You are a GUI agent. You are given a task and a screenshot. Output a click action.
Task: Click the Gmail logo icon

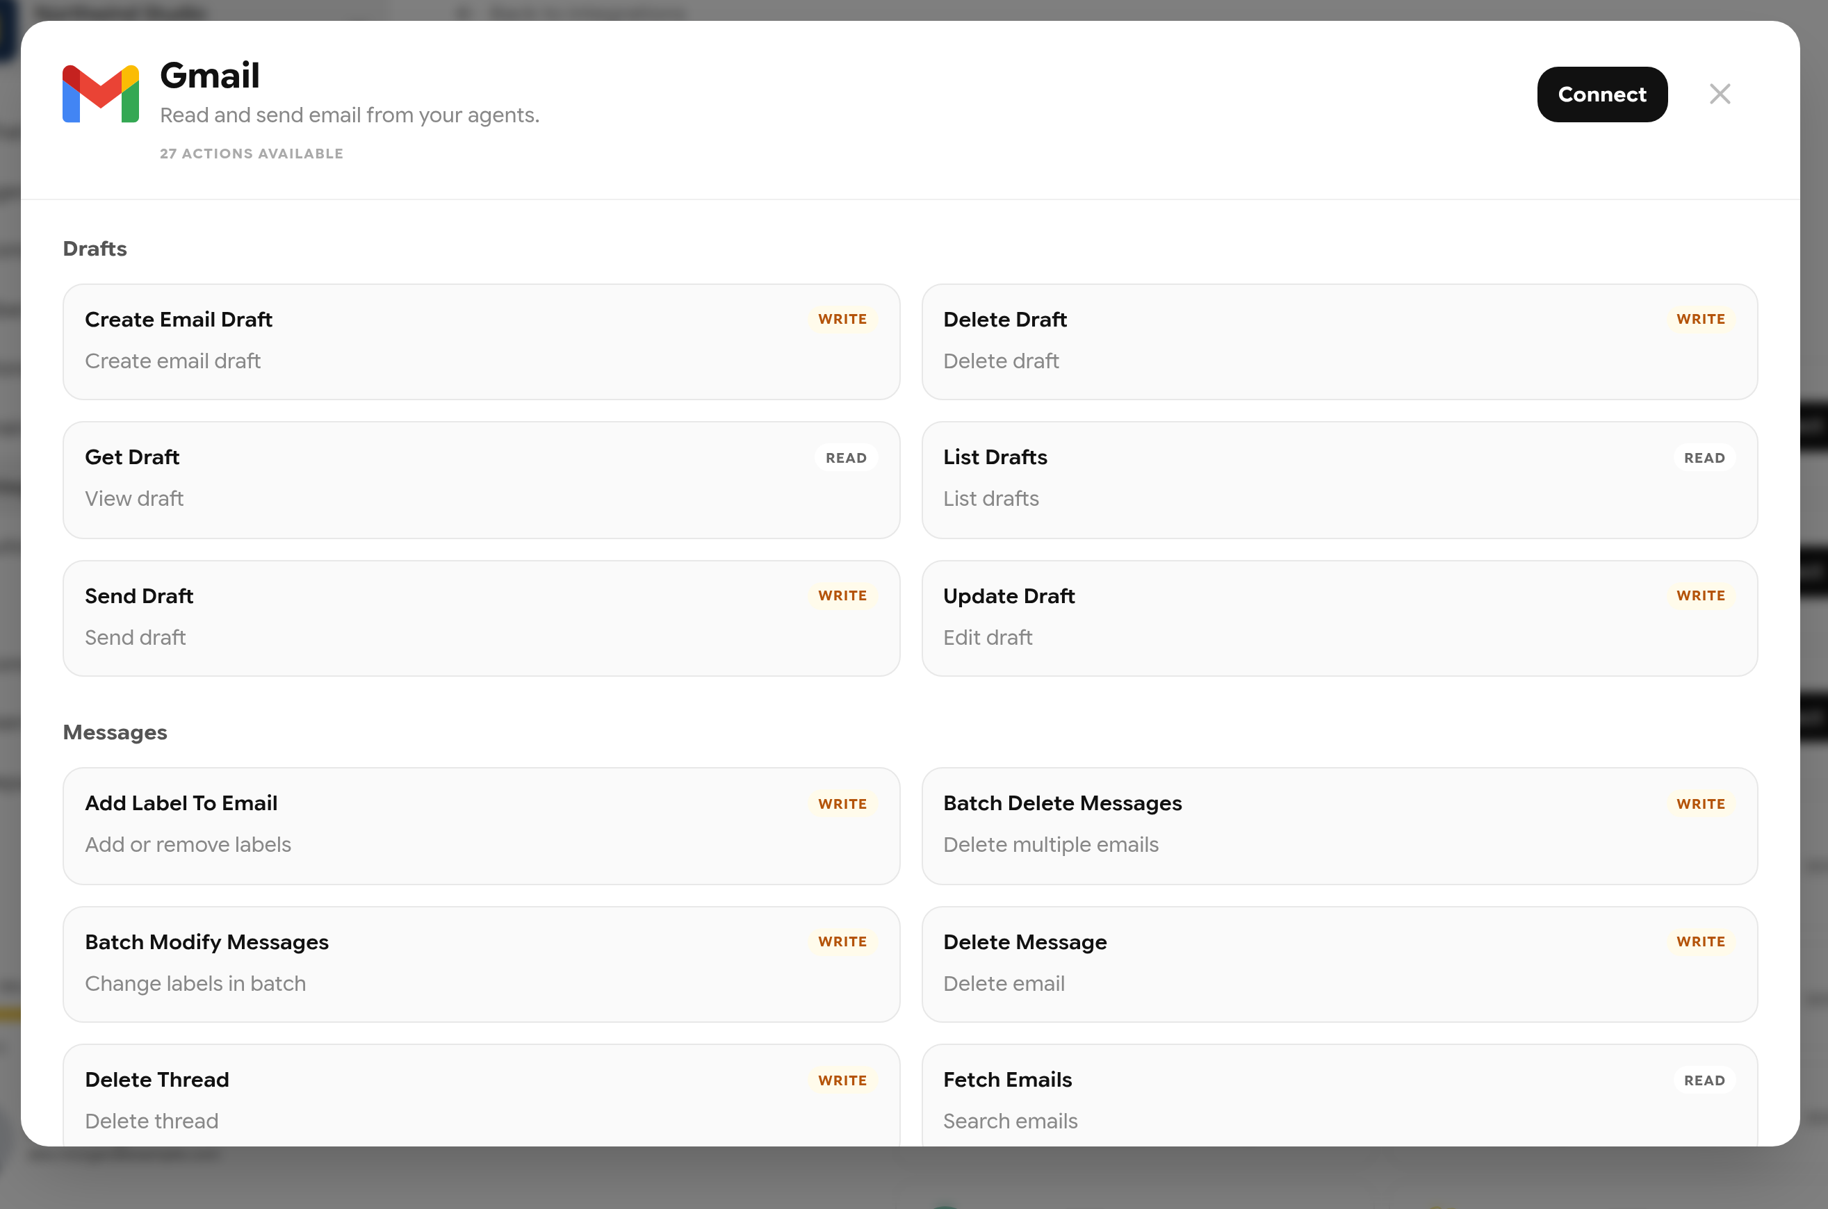point(100,94)
